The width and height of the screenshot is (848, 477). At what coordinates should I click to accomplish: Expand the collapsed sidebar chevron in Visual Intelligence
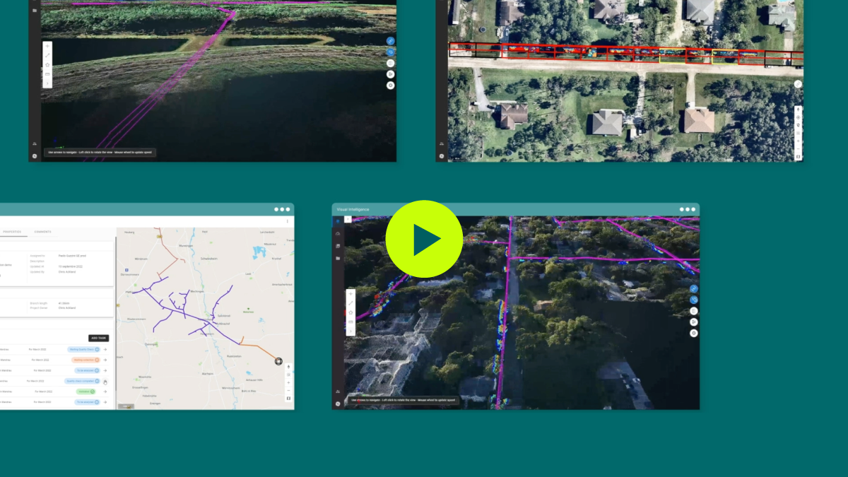click(347, 218)
